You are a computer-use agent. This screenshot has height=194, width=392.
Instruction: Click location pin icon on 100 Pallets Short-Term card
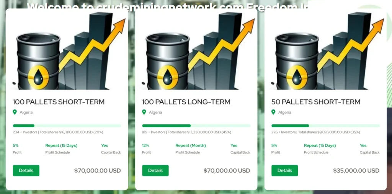point(15,112)
